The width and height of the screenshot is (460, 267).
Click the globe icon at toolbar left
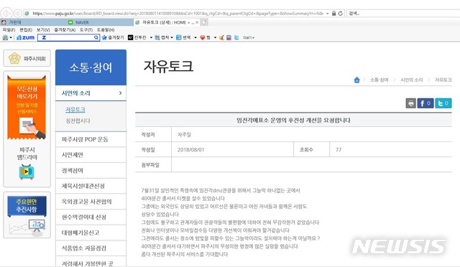5,37
